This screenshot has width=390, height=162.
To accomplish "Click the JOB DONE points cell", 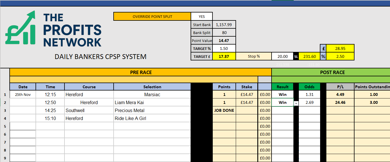I will click(224, 110).
